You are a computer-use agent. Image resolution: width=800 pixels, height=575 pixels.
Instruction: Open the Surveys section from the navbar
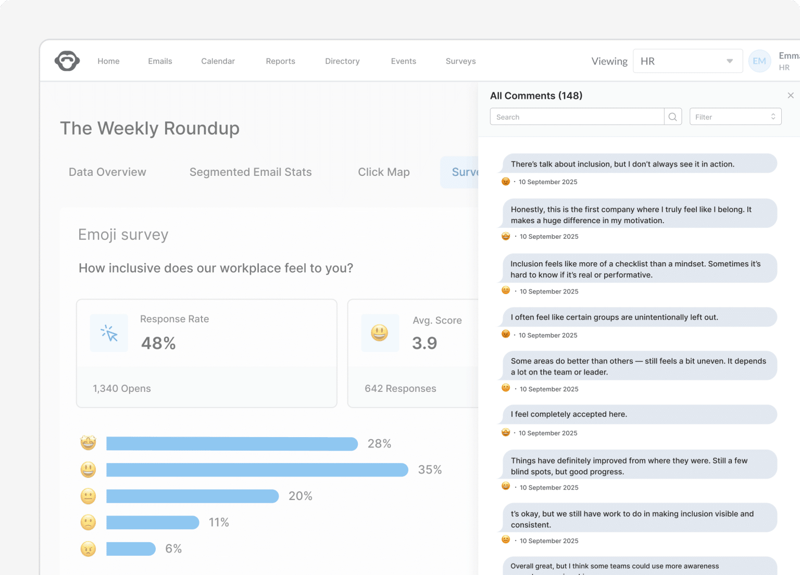(460, 61)
